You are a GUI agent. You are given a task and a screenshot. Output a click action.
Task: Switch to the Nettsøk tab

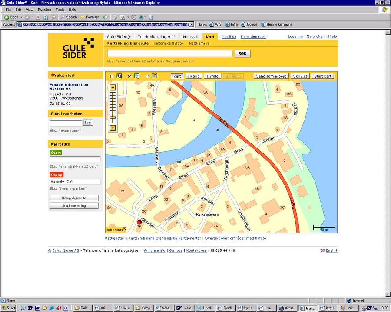[190, 37]
